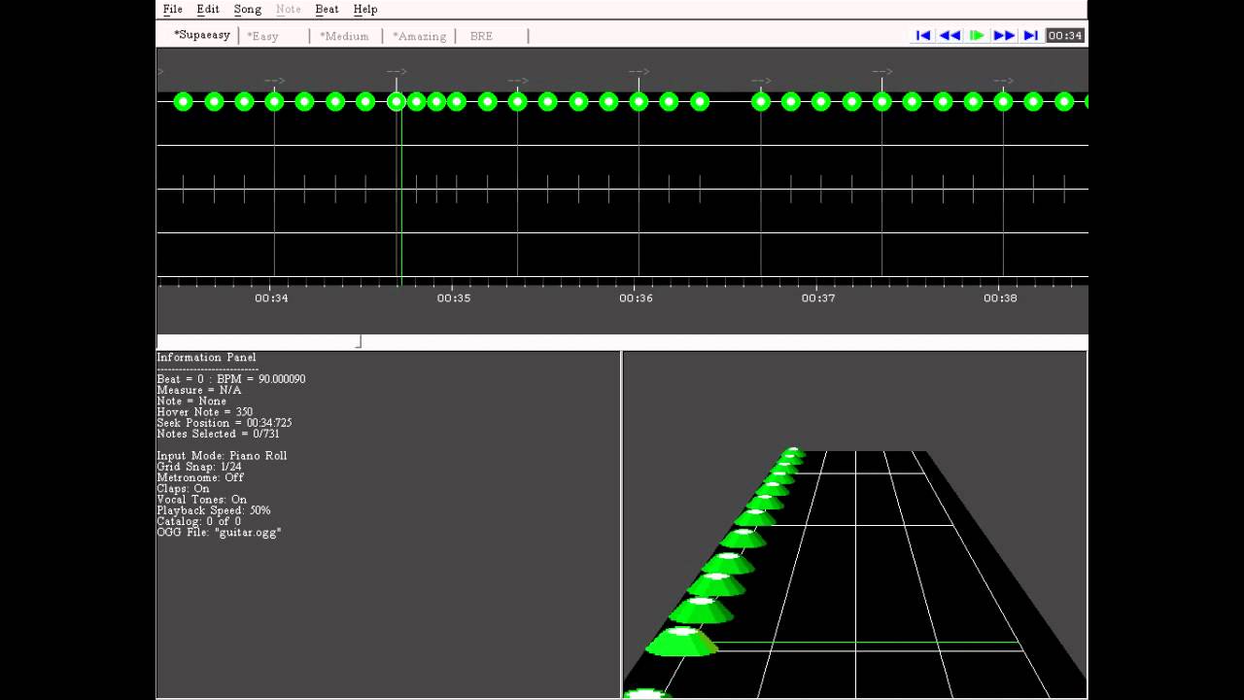Click the 00:34 timeline label
This screenshot has width=1244, height=700.
point(271,298)
